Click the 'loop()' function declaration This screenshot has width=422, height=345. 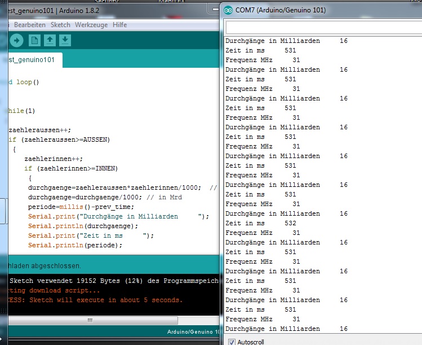click(x=28, y=82)
